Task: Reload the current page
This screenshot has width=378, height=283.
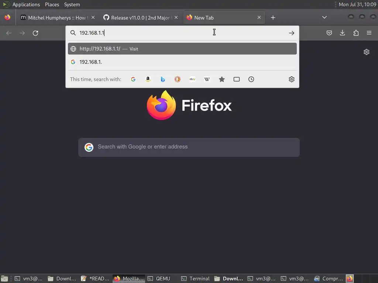Action: (35, 33)
